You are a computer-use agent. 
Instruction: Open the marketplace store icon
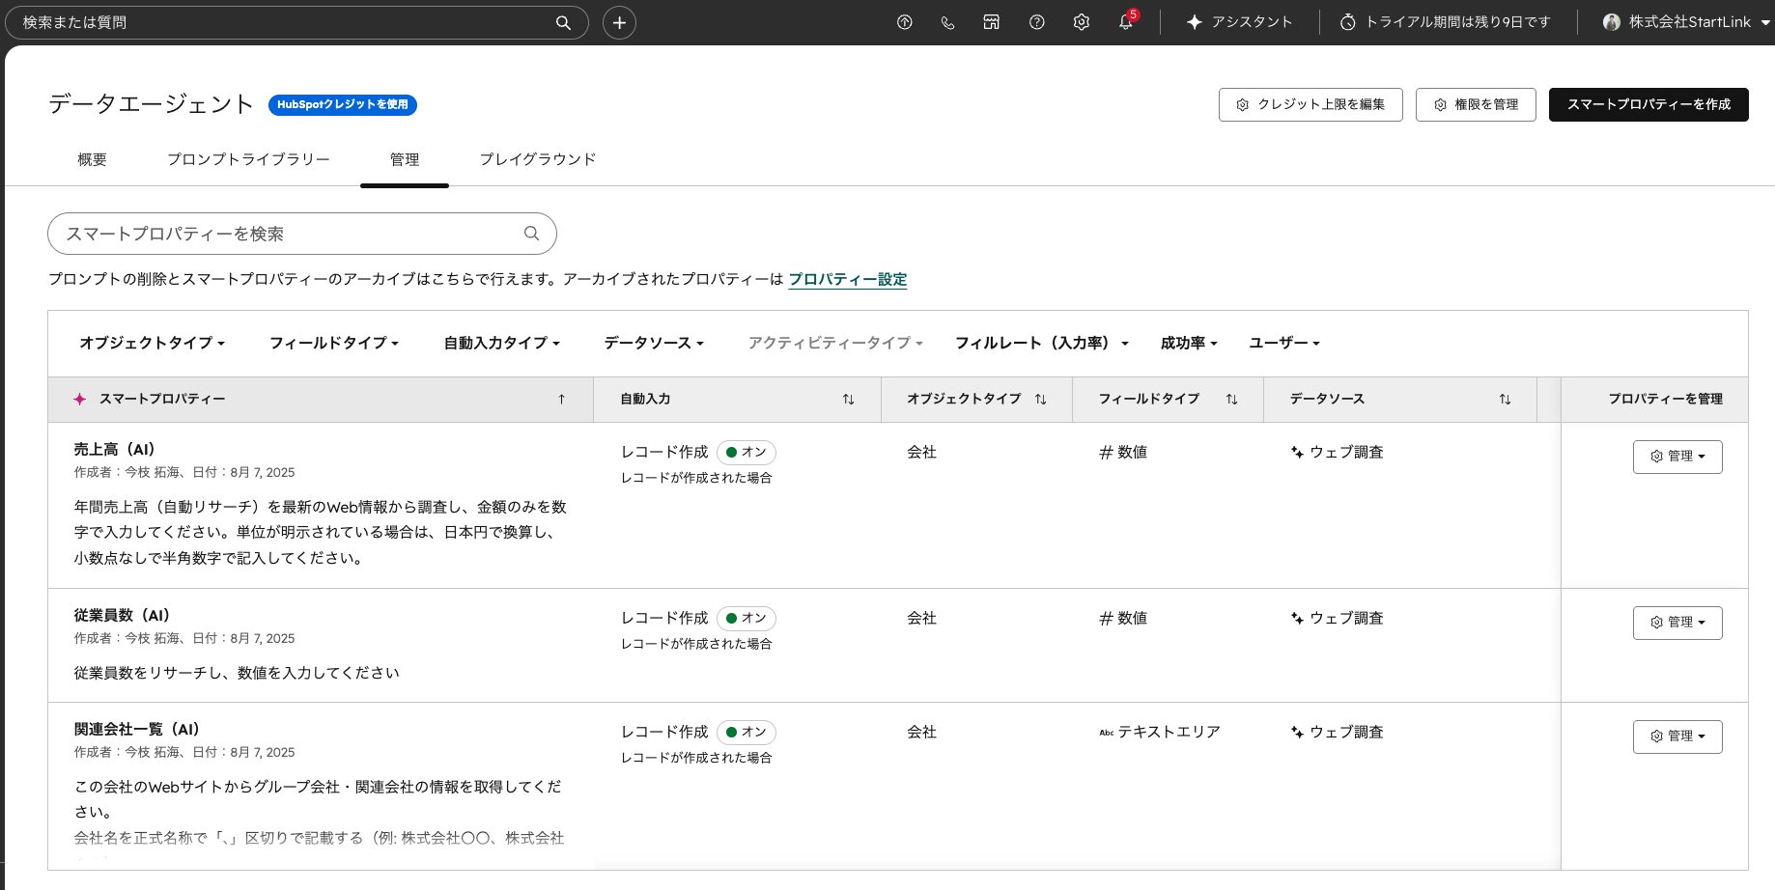(991, 22)
